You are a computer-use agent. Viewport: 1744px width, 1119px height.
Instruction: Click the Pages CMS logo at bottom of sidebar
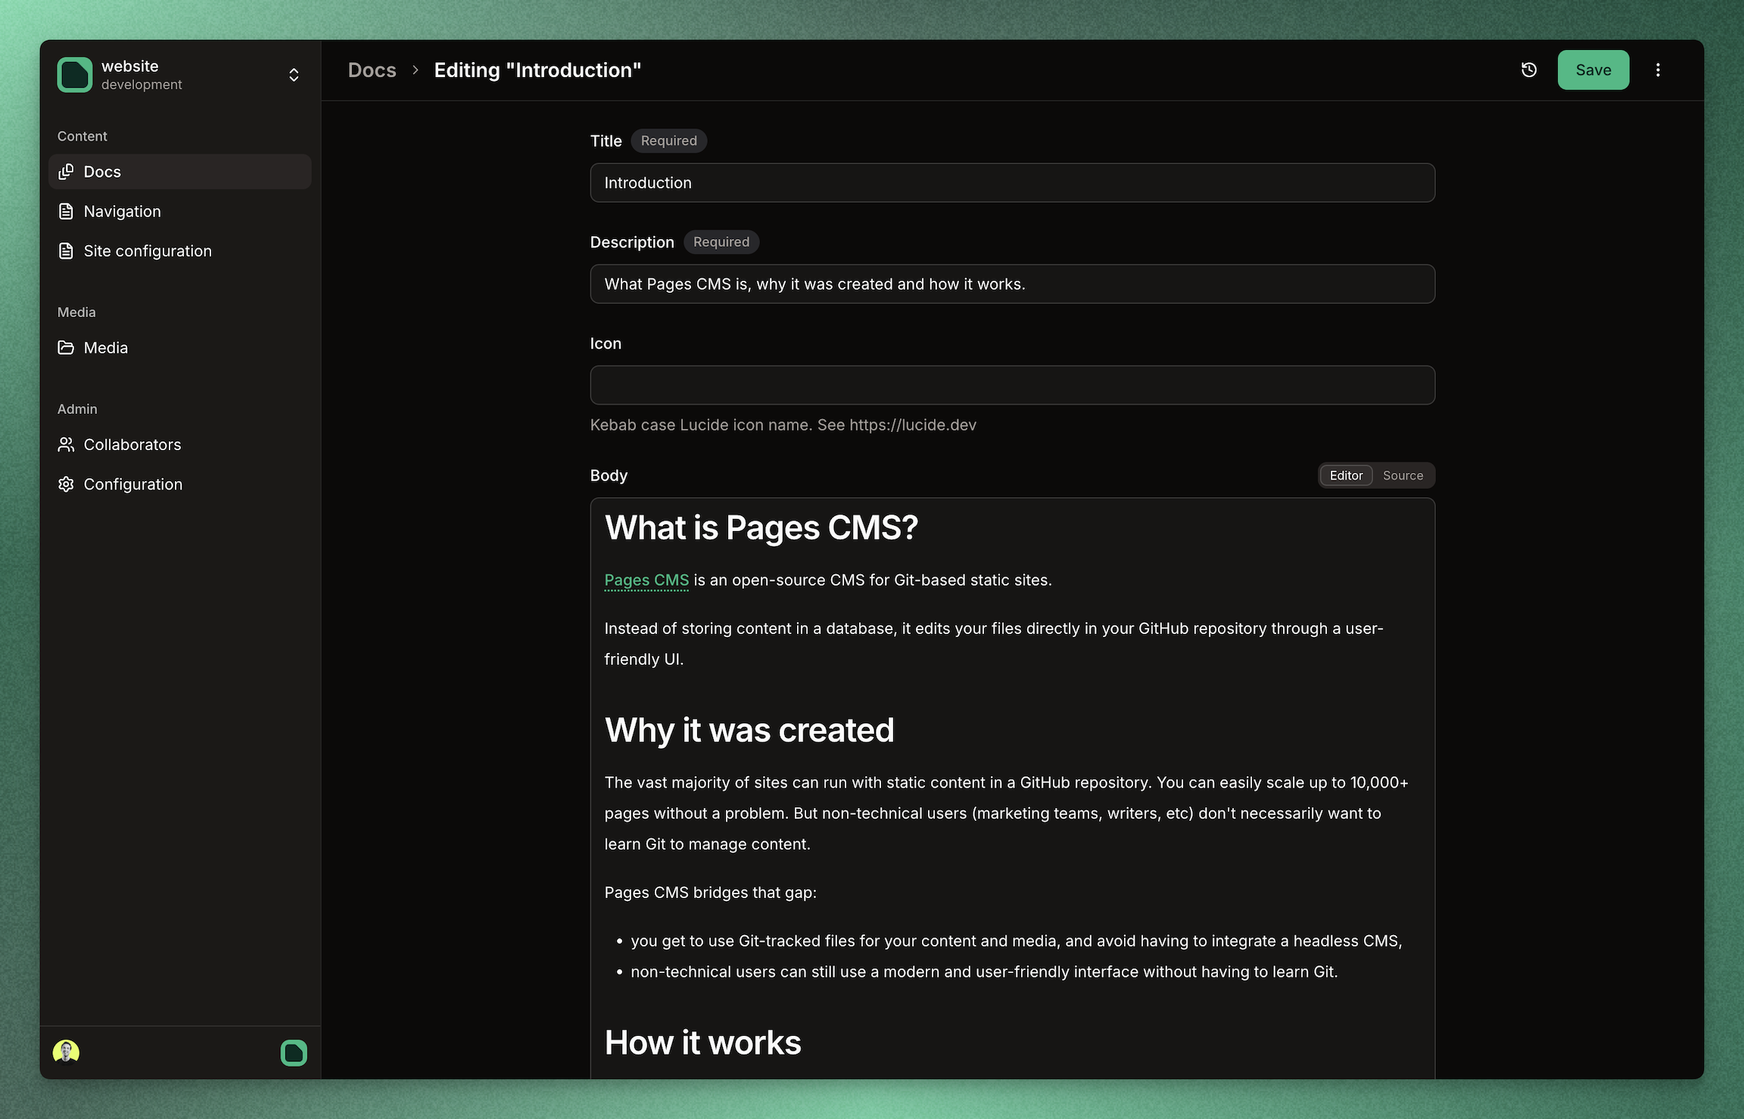click(x=293, y=1052)
